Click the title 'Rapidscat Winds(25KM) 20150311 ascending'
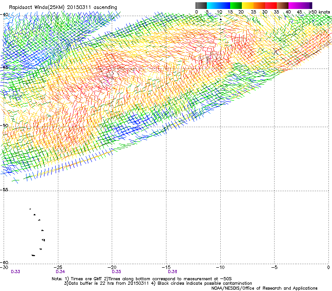 coord(63,8)
